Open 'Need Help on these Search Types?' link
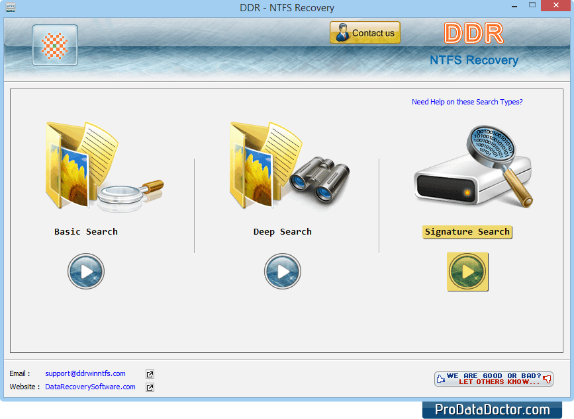The image size is (574, 419). point(467,102)
